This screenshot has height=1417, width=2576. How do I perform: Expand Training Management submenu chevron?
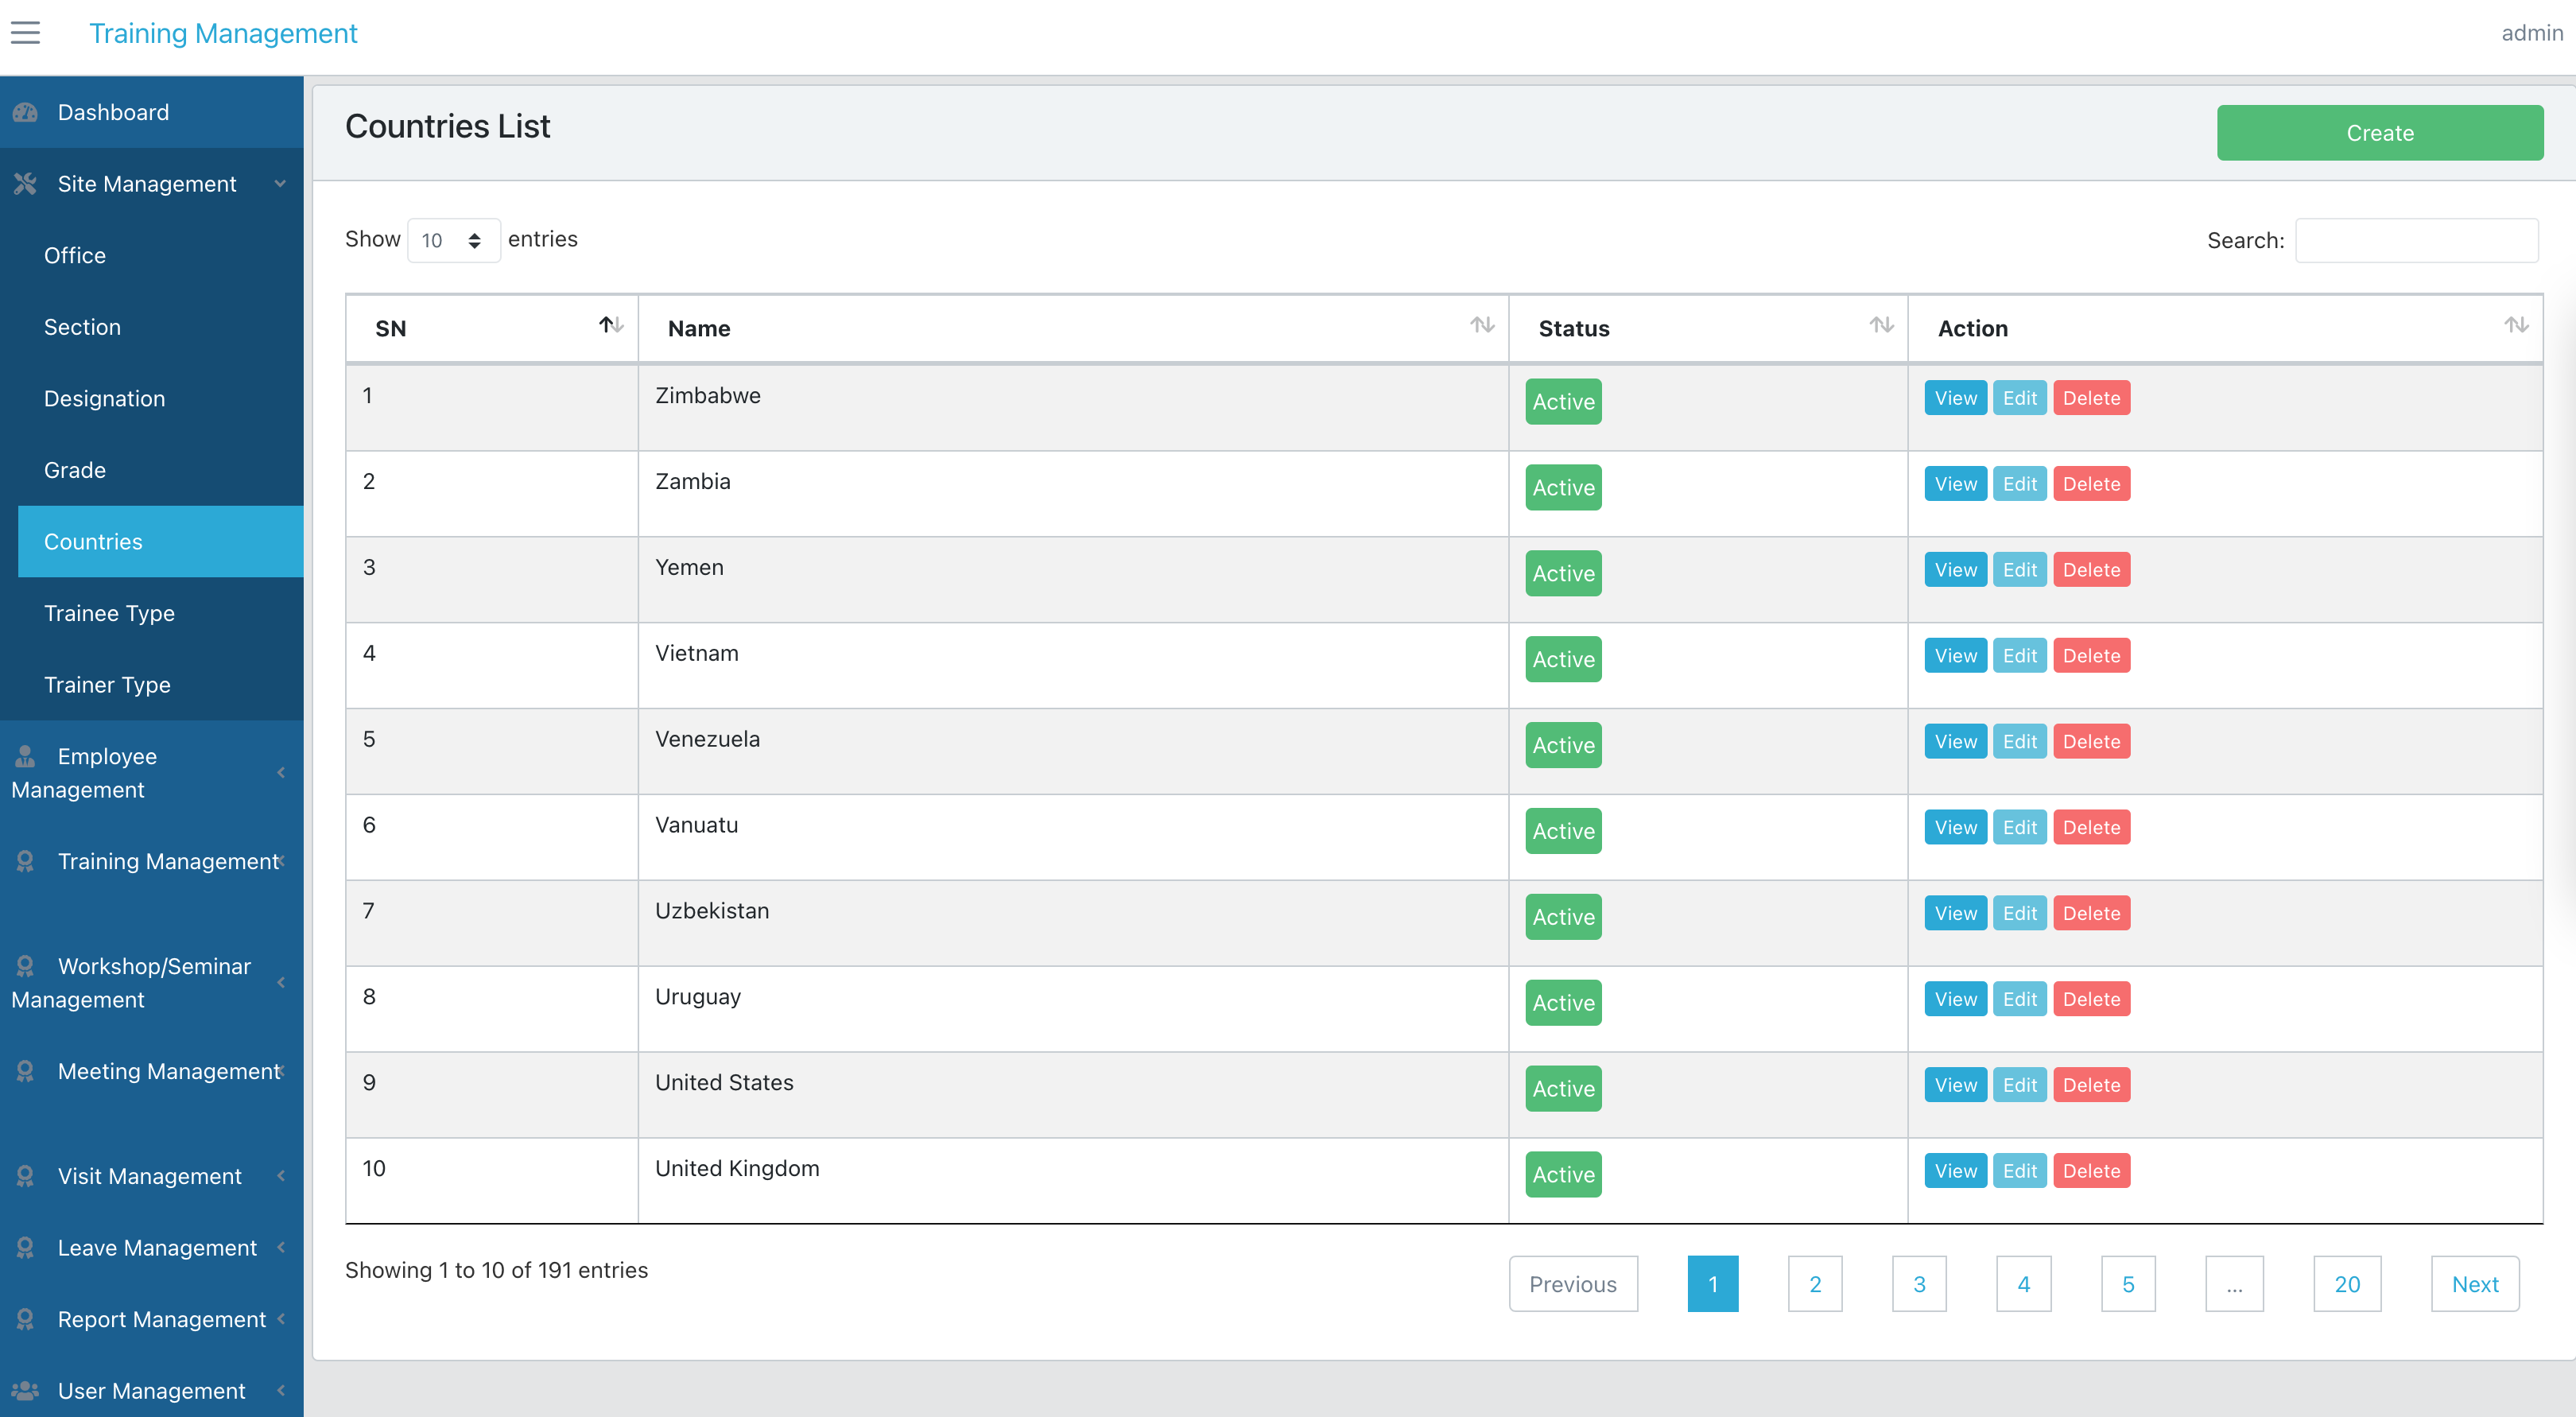point(283,860)
